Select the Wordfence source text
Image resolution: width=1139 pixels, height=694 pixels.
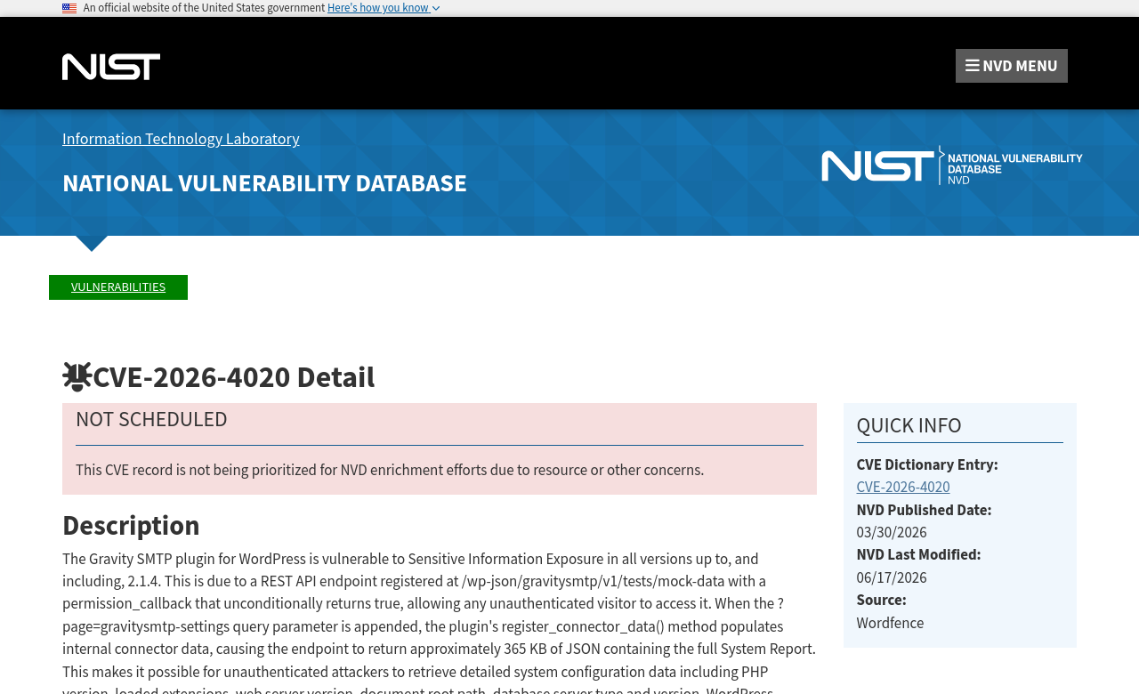point(890,623)
